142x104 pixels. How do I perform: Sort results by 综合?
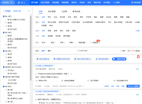point(37,51)
